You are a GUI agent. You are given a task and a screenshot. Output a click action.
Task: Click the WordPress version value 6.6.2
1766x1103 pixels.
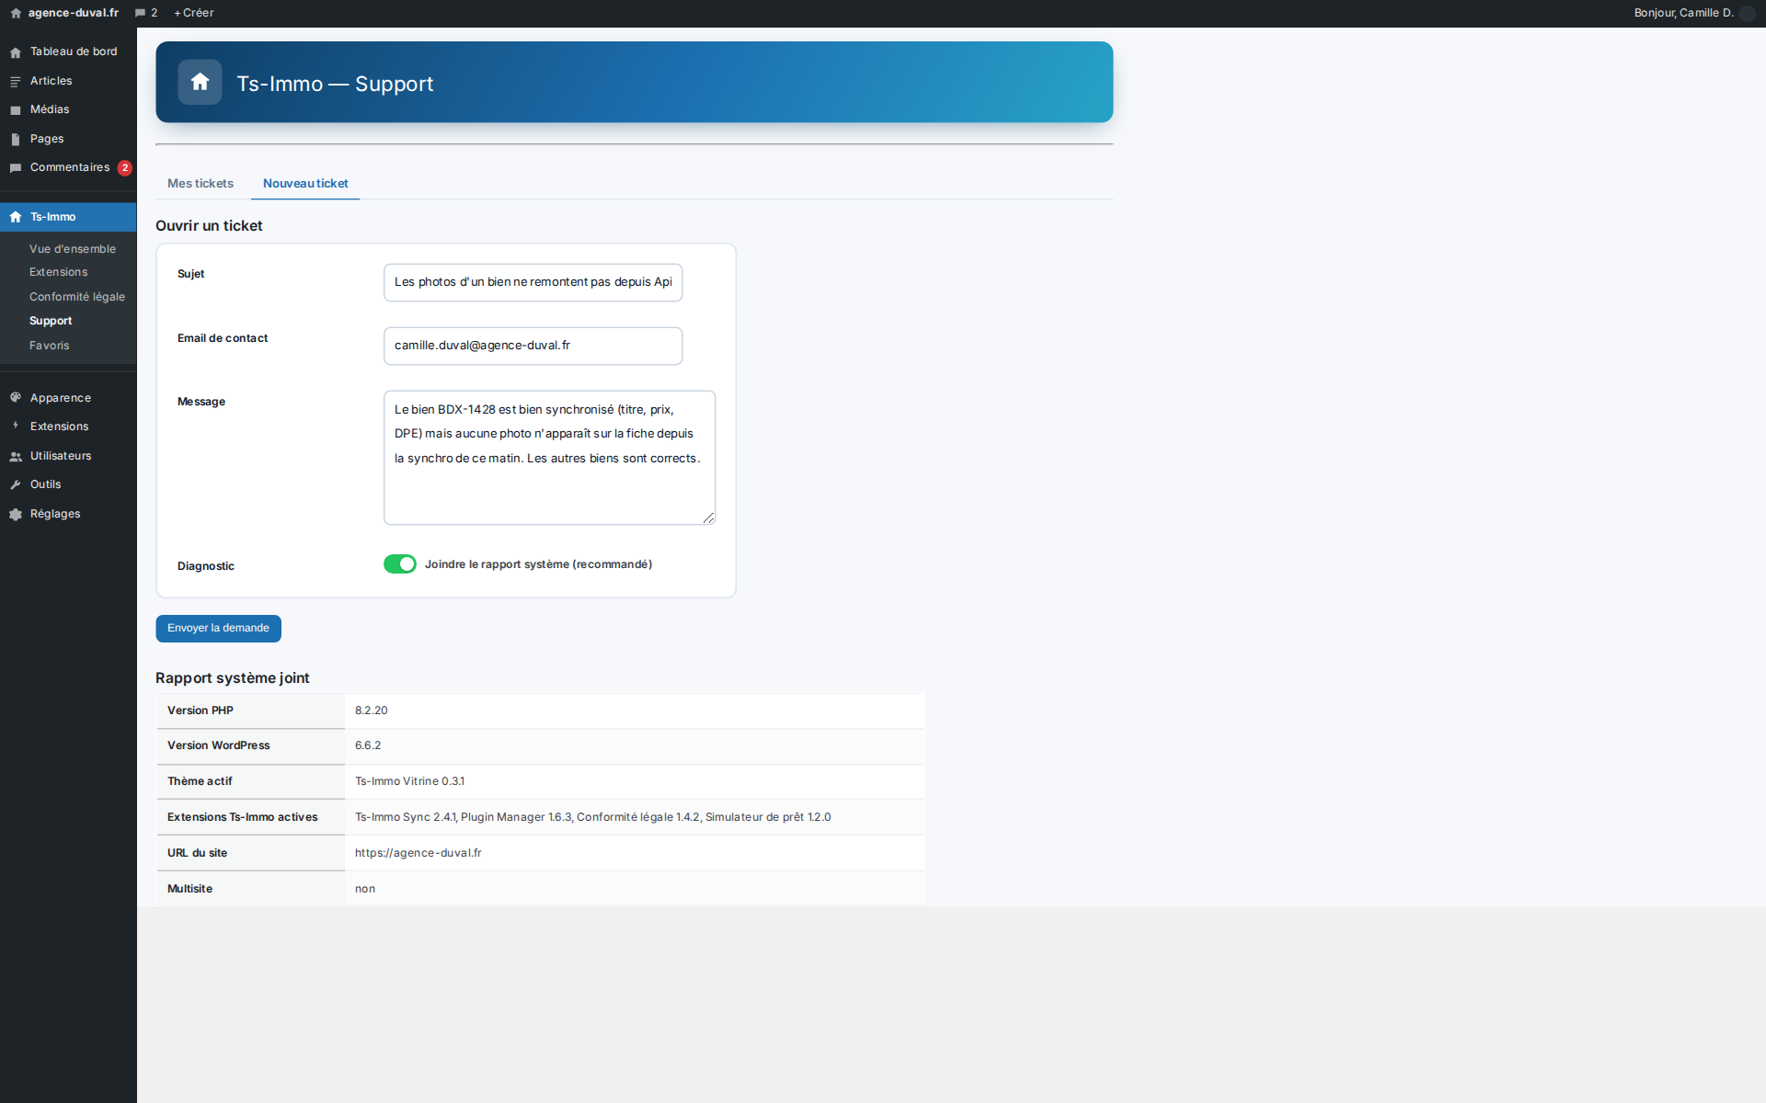[368, 745]
